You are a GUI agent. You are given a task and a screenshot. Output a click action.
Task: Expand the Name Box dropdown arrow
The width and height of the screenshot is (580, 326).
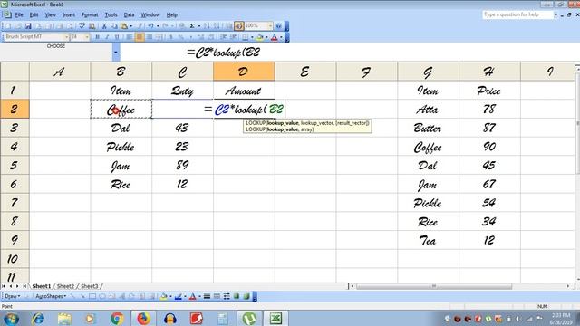(x=115, y=53)
